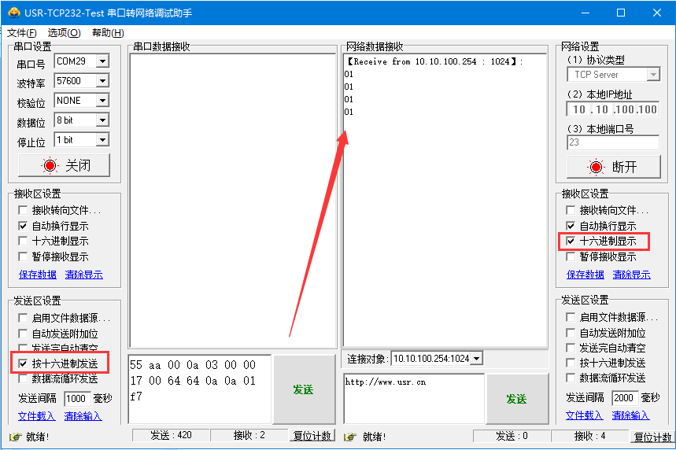The width and height of the screenshot is (676, 450).
Task: Click network 断开 button with red indicator
Action: coord(612,167)
